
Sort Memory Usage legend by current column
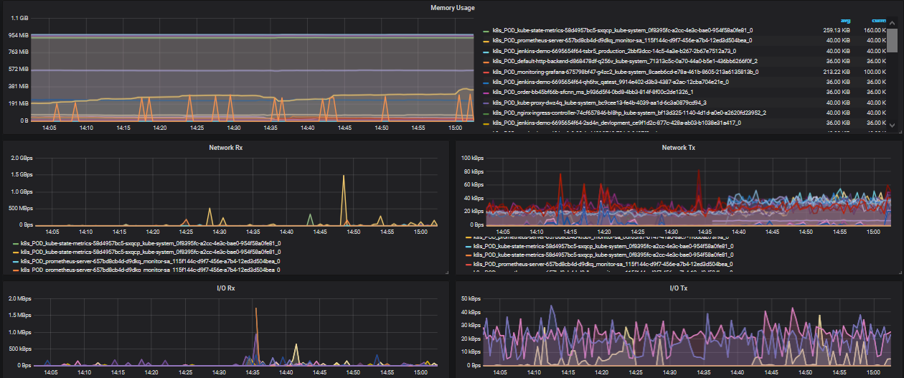878,21
